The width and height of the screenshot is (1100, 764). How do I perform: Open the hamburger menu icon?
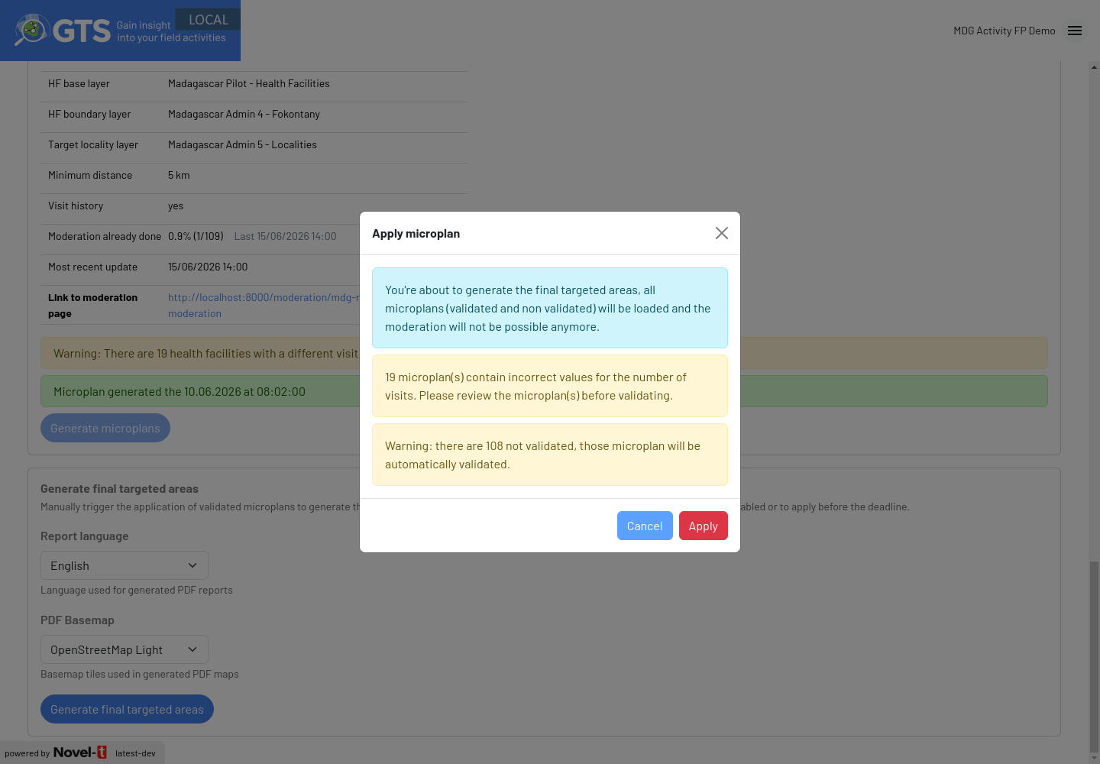1075,31
